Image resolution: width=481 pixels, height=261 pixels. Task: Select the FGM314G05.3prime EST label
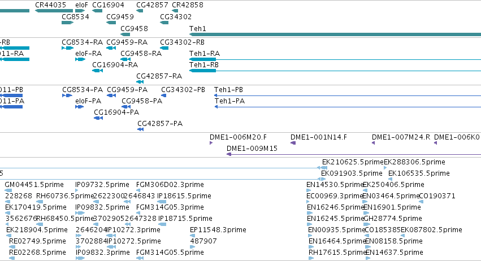pos(170,207)
